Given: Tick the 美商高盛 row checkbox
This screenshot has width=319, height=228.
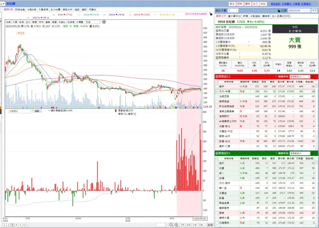Looking at the screenshot, I should coord(217,102).
